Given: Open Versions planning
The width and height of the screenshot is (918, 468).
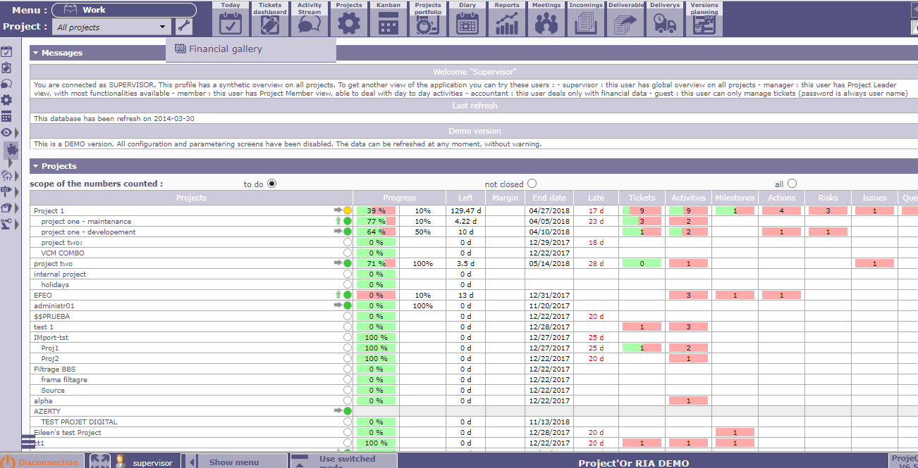Looking at the screenshot, I should (704, 19).
